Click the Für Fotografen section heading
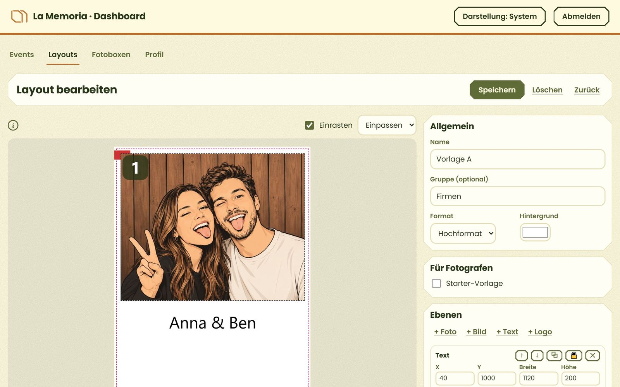The image size is (620, 387). [x=461, y=268]
